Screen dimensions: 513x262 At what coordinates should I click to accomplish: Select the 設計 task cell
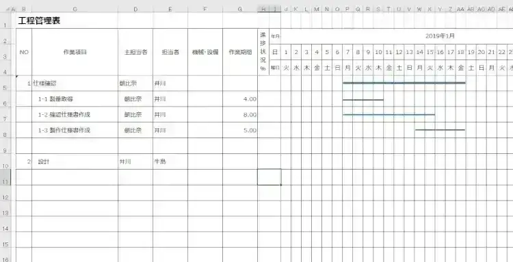pos(75,161)
